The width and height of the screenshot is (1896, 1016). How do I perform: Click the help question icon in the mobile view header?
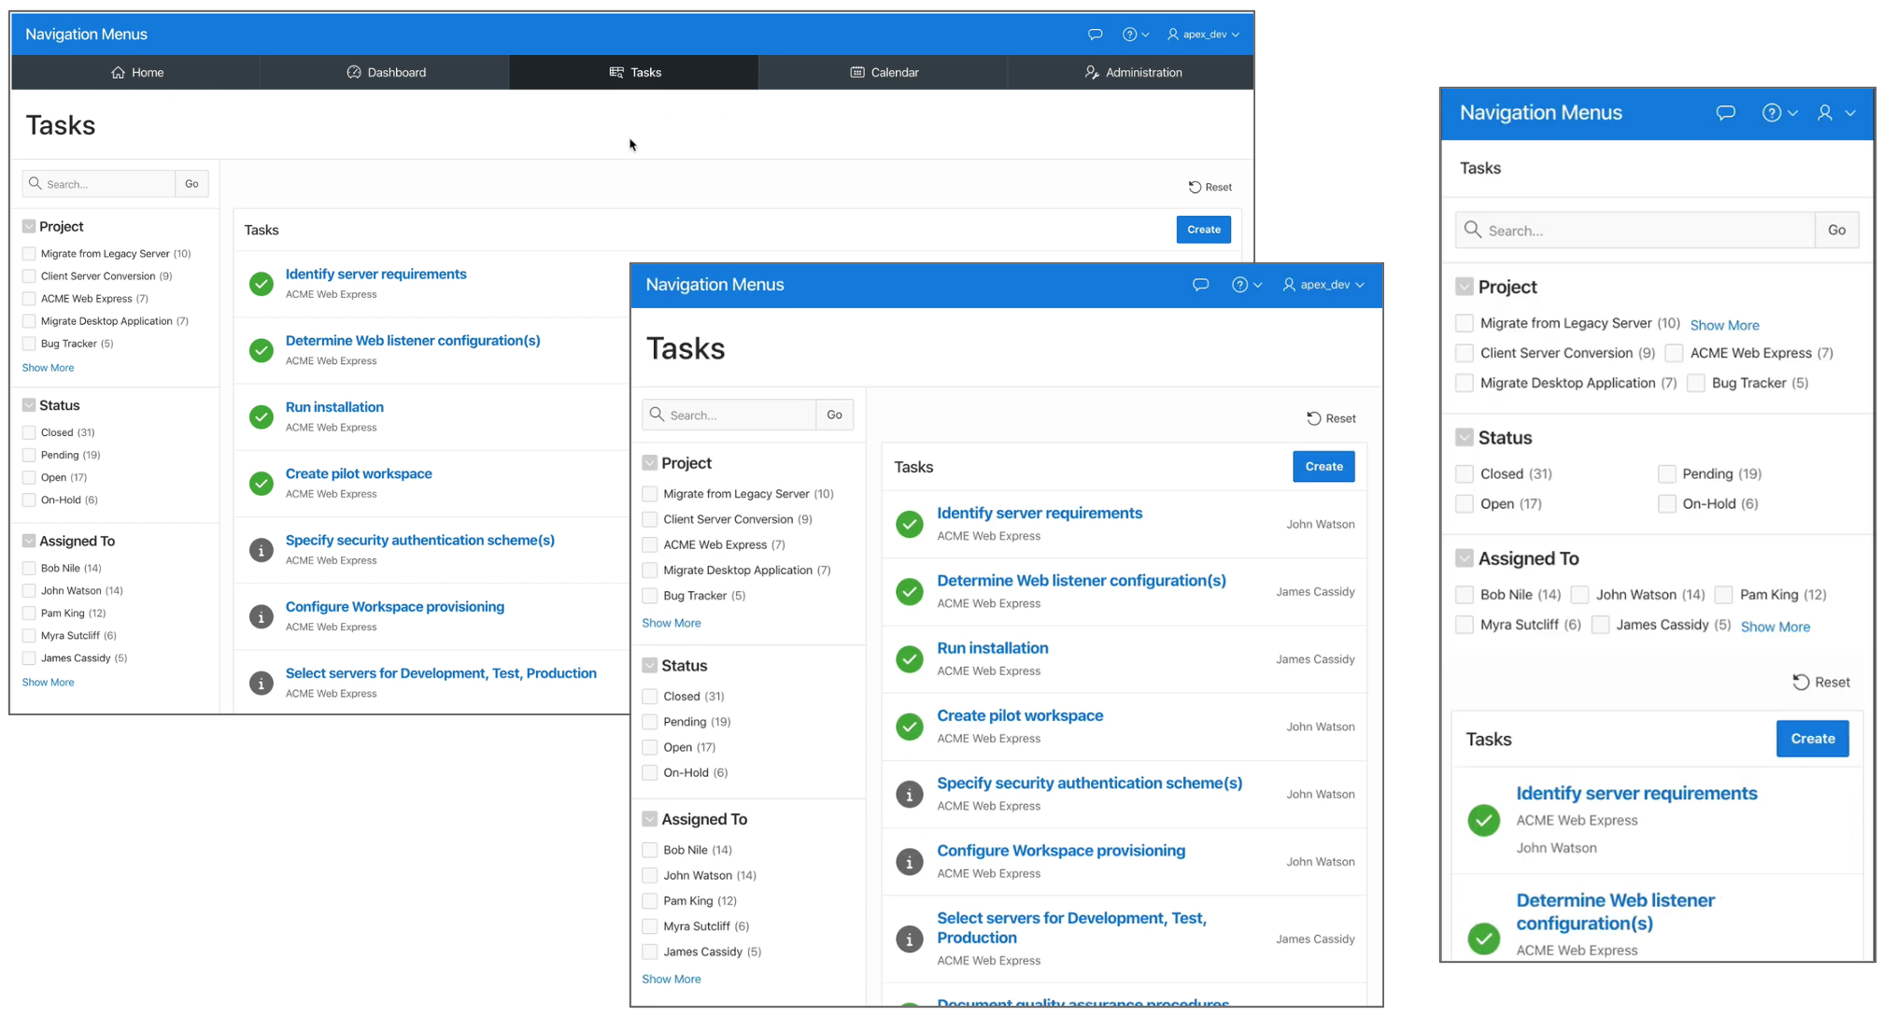[x=1771, y=113]
